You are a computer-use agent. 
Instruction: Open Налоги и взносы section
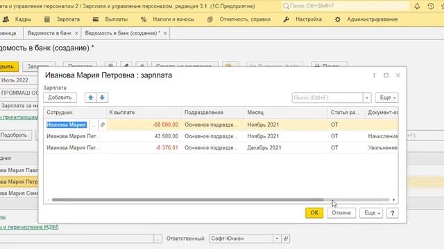click(x=167, y=19)
